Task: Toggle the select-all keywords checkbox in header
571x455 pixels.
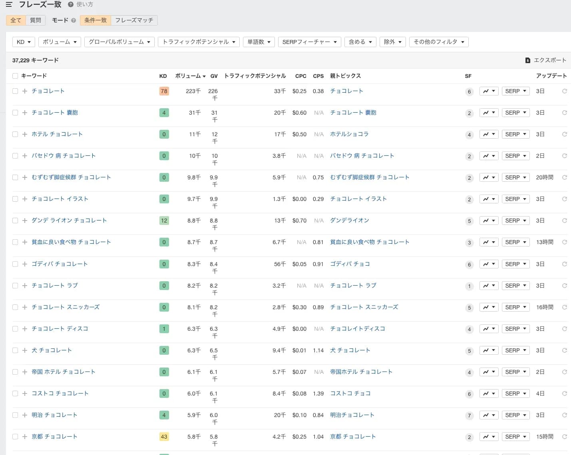Action: pyautogui.click(x=15, y=76)
